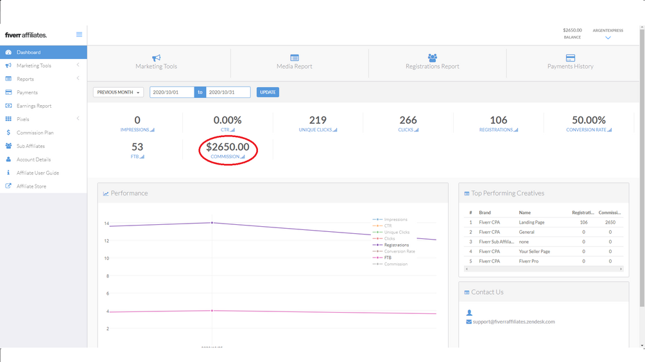Click the chart icon next to Conversion Rate
The height and width of the screenshot is (362, 645).
tap(610, 129)
